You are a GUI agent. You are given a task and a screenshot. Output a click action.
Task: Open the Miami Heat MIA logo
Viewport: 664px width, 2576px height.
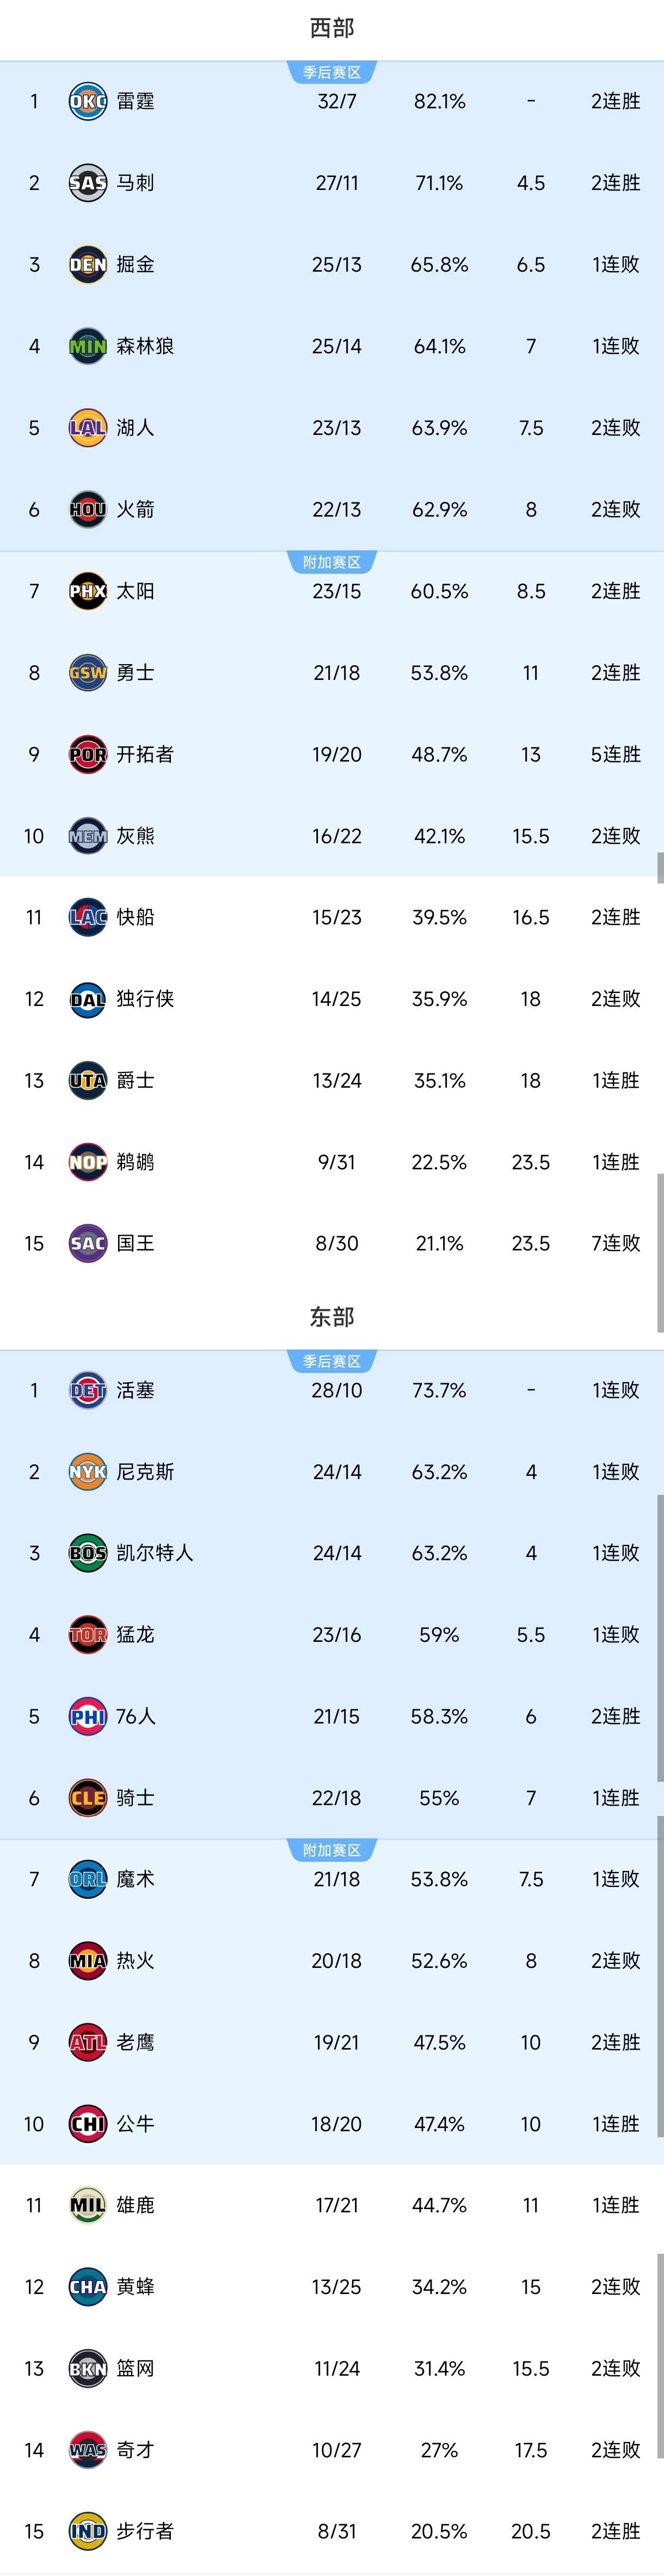(87, 1961)
